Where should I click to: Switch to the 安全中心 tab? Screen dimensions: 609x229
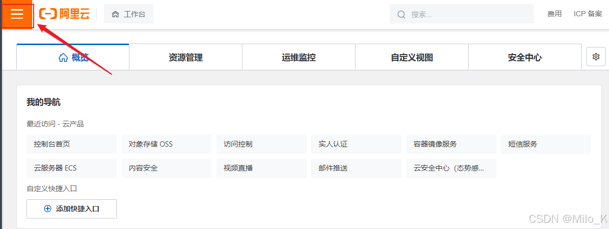pyautogui.click(x=525, y=57)
